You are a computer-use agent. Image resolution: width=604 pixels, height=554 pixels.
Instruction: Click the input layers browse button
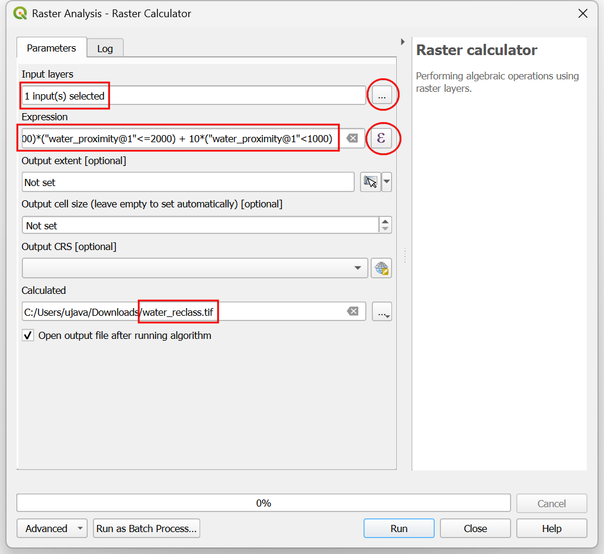[x=381, y=95]
